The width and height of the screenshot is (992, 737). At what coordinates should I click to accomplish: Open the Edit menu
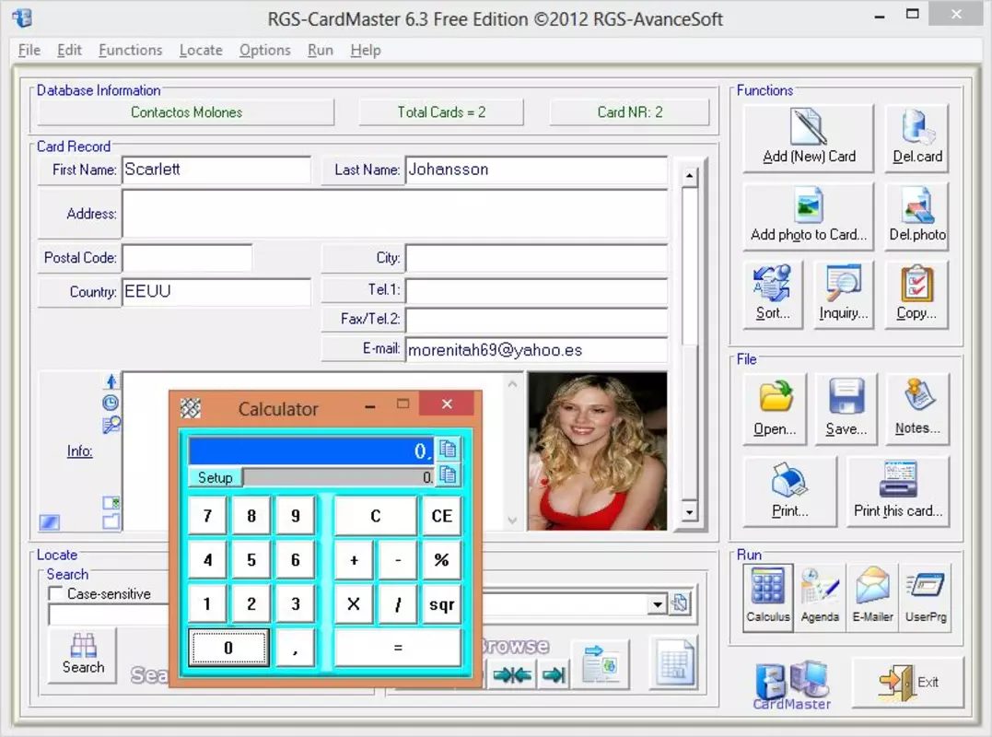coord(69,50)
